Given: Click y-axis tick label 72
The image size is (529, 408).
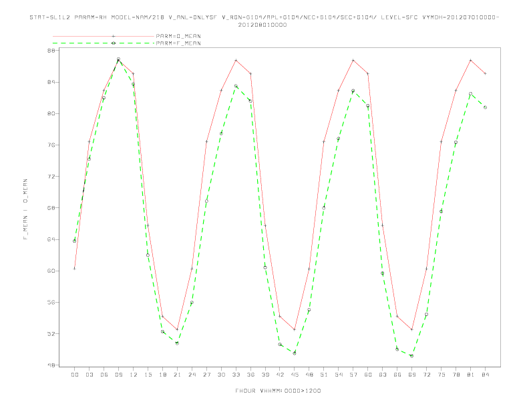Looking at the screenshot, I should (51, 177).
